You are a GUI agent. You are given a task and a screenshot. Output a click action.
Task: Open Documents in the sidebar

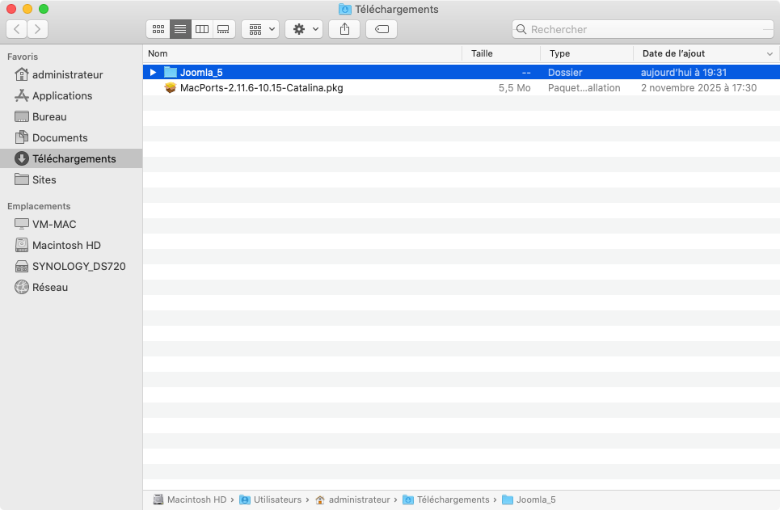click(x=60, y=137)
